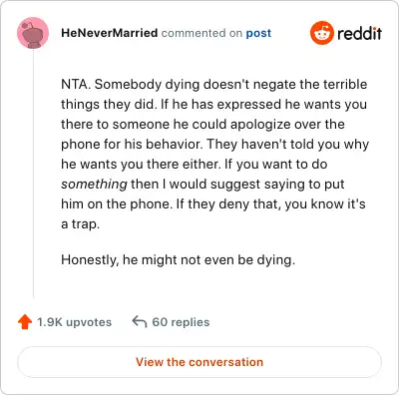Click the line starting "things they did"

pos(213,105)
